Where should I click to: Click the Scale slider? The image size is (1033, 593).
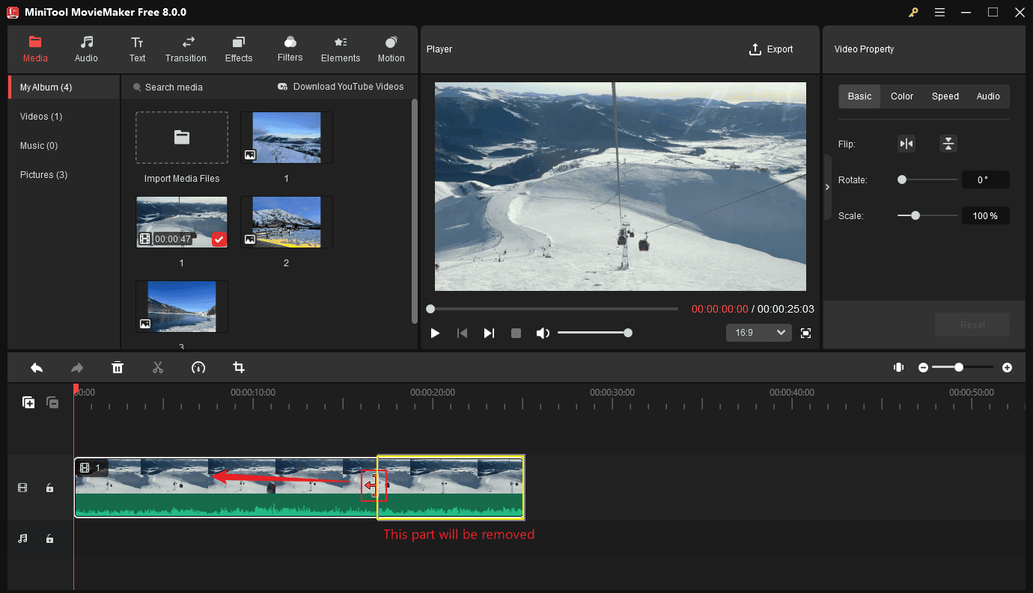(928, 215)
